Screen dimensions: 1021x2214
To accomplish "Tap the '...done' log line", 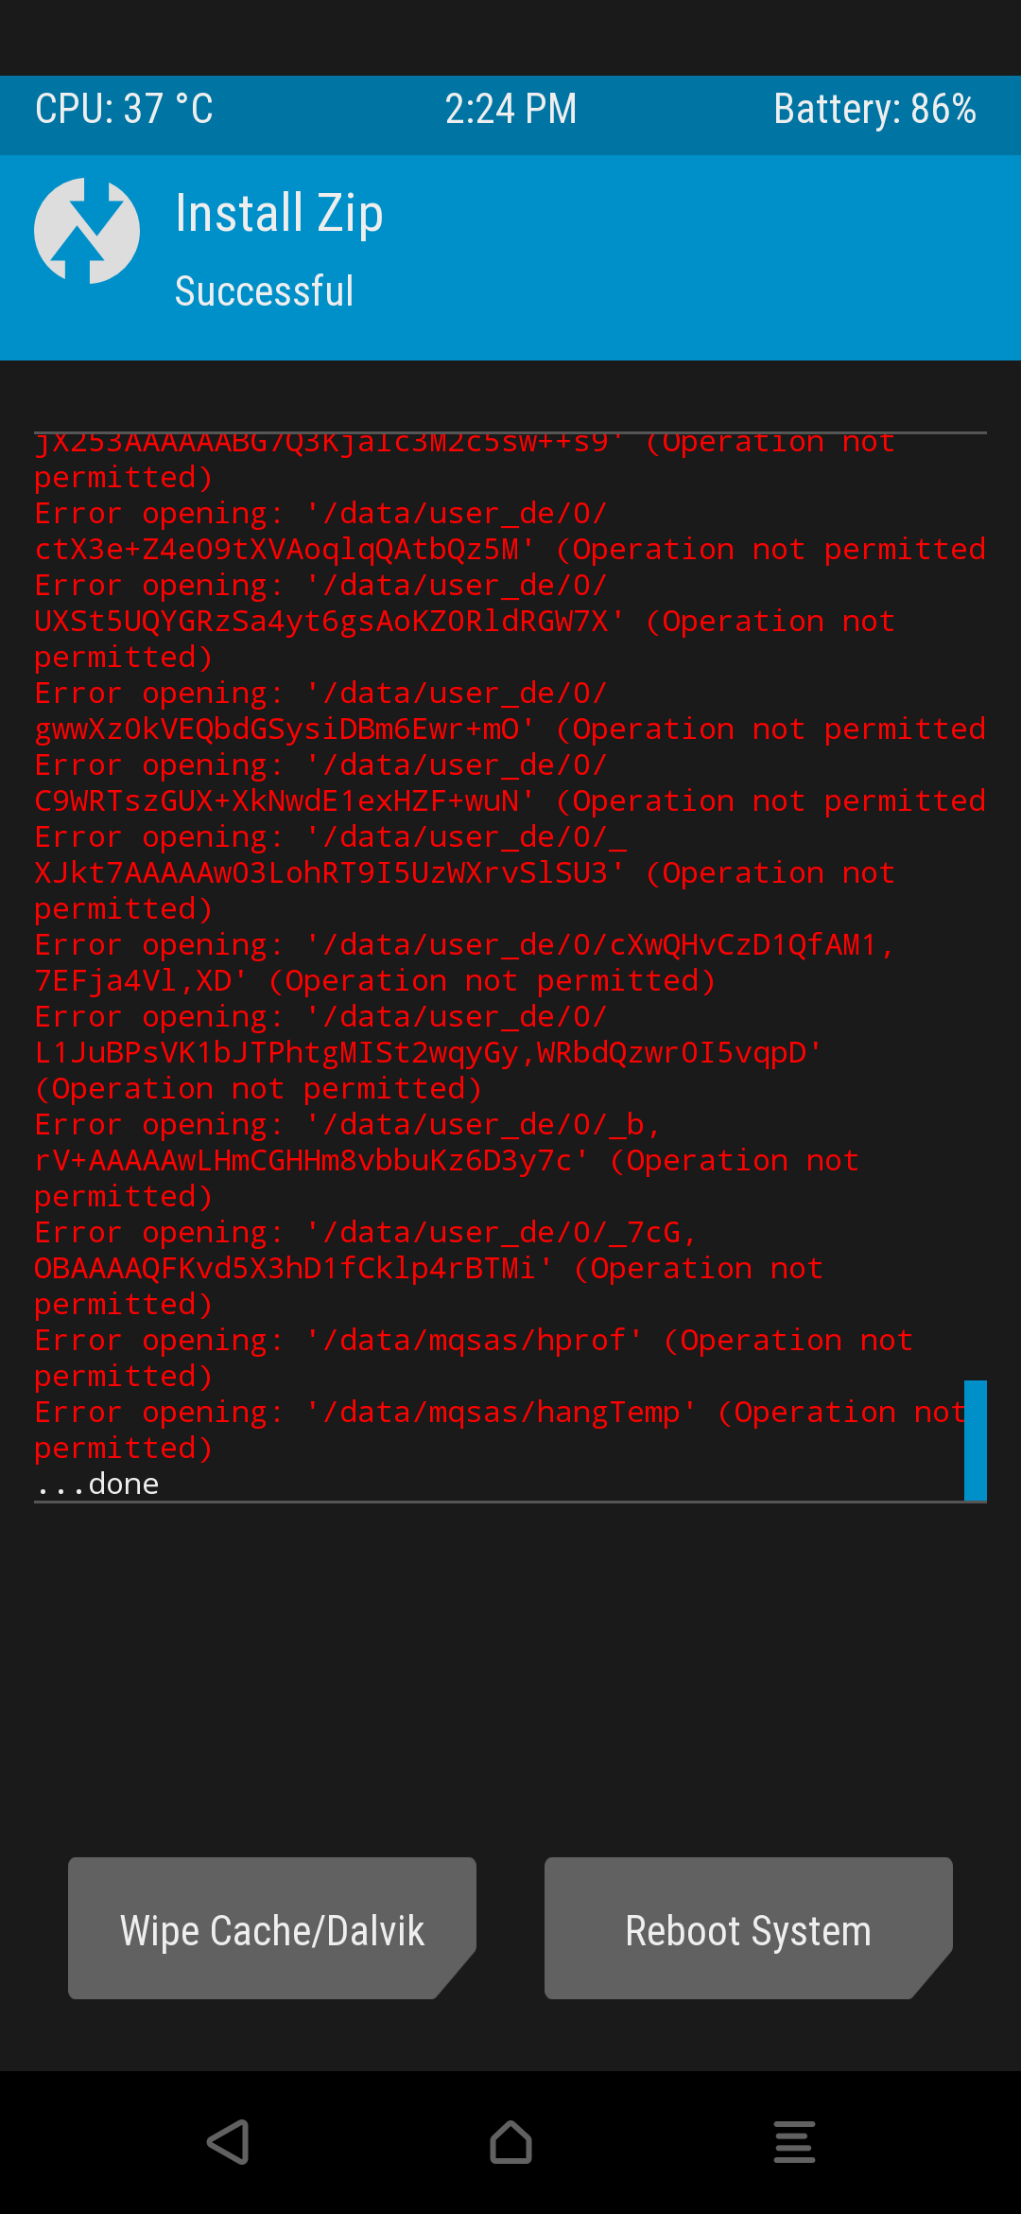I will pyautogui.click(x=97, y=1484).
